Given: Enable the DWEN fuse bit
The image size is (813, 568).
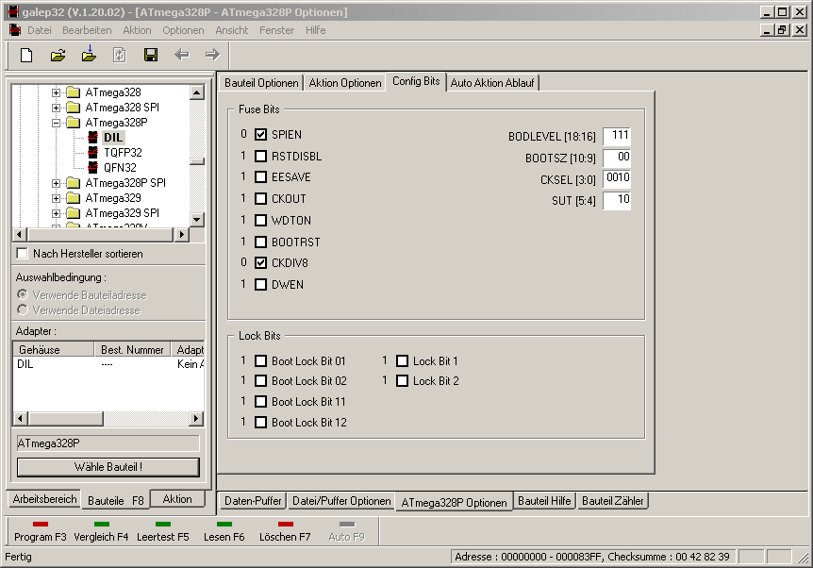Looking at the screenshot, I should coord(261,285).
